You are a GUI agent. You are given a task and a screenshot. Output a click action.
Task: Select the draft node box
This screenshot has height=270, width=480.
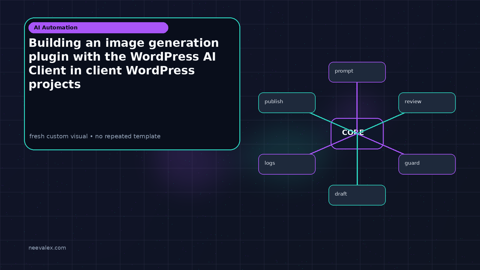tap(357, 195)
